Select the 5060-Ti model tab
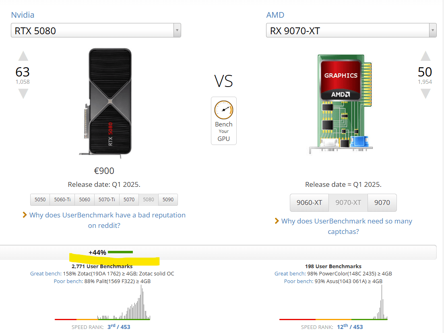 pos(62,199)
